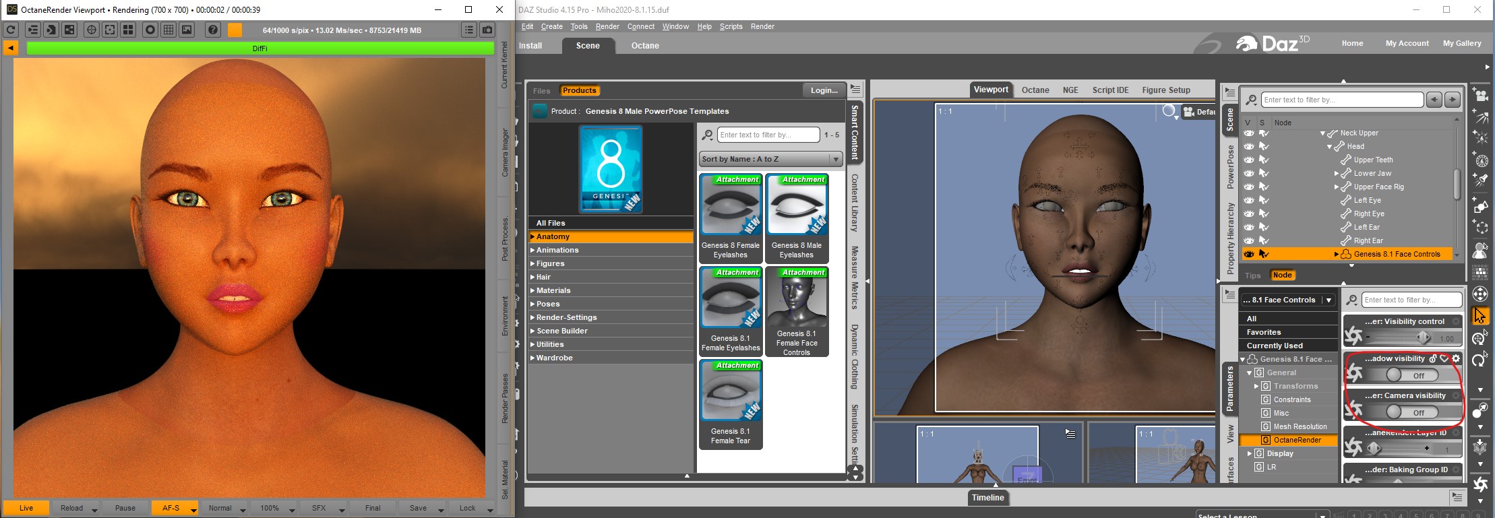
Task: Expand the Display property group
Action: [x=1249, y=453]
